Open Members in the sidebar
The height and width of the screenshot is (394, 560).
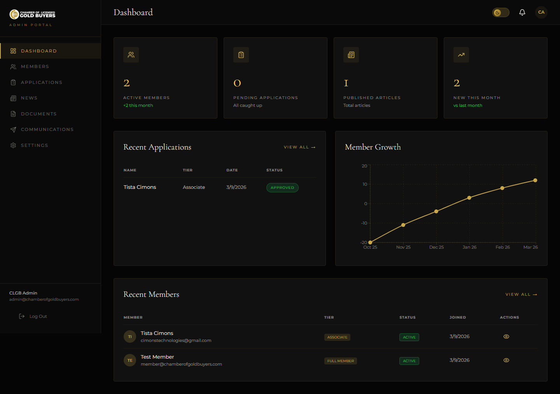(x=35, y=66)
